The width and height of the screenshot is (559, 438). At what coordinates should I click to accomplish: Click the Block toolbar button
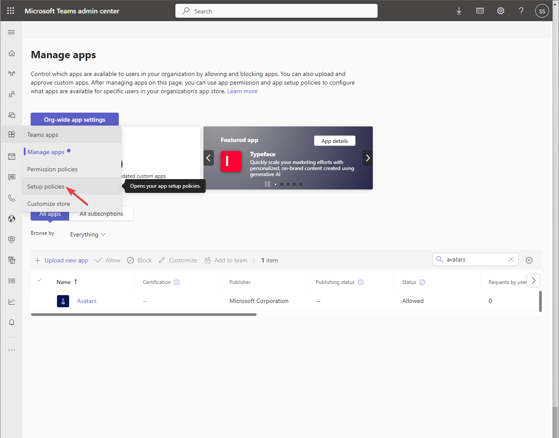139,260
